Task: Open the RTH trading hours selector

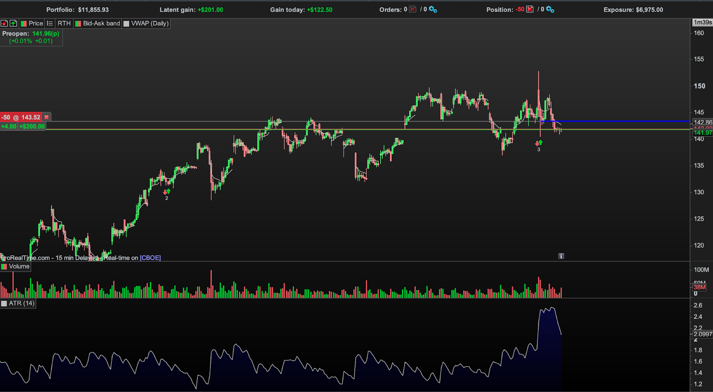Action: [64, 23]
